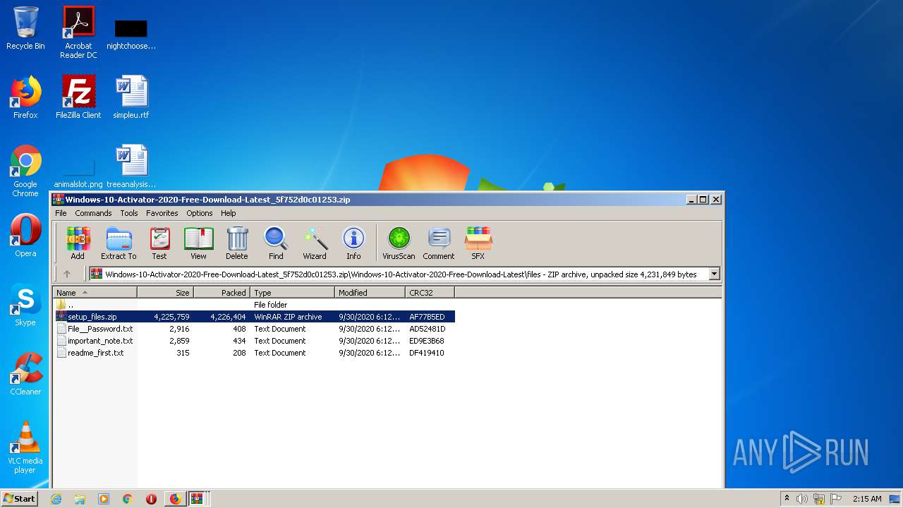Open animalslot.png desktop file

coord(78,174)
